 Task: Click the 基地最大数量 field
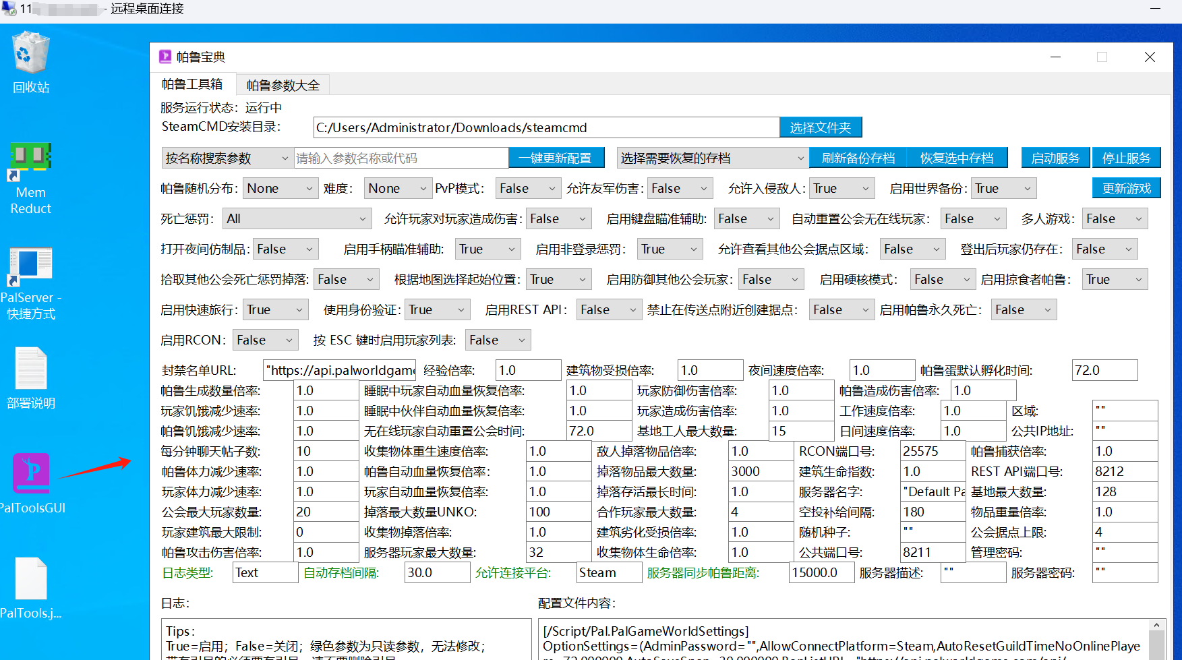[x=1125, y=491]
